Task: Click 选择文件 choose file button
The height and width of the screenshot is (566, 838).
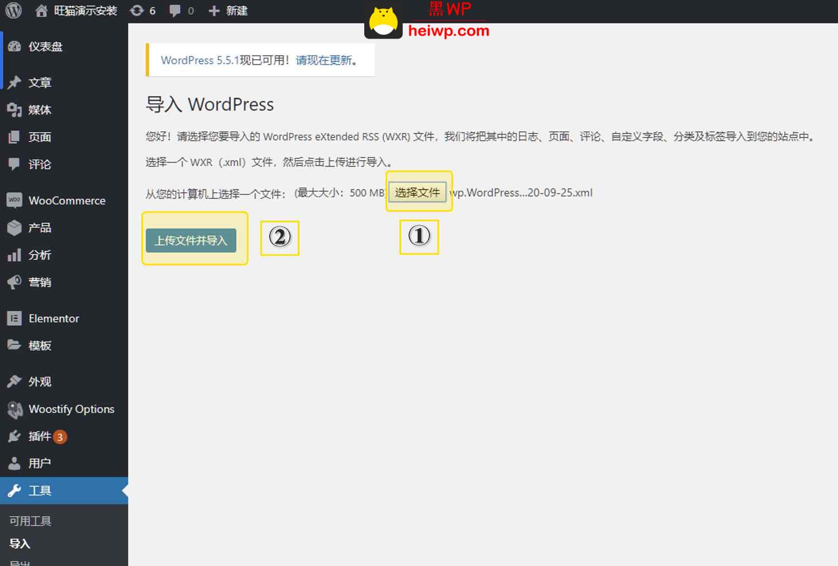Action: coord(417,192)
